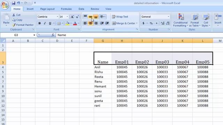Viewport: 223px width, 125px height.
Task: Activate Format Painter
Action: point(23,25)
